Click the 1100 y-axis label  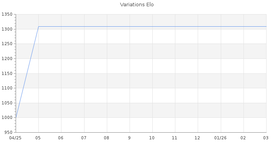point(7,88)
